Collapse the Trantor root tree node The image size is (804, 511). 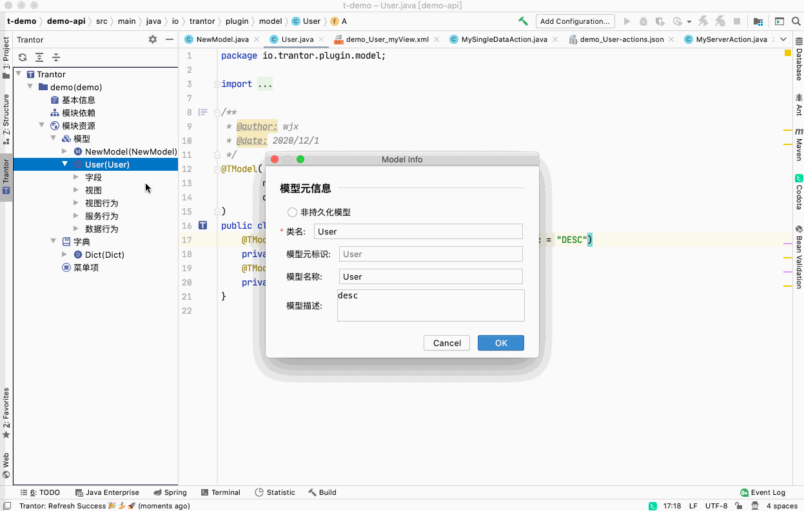[x=18, y=74]
